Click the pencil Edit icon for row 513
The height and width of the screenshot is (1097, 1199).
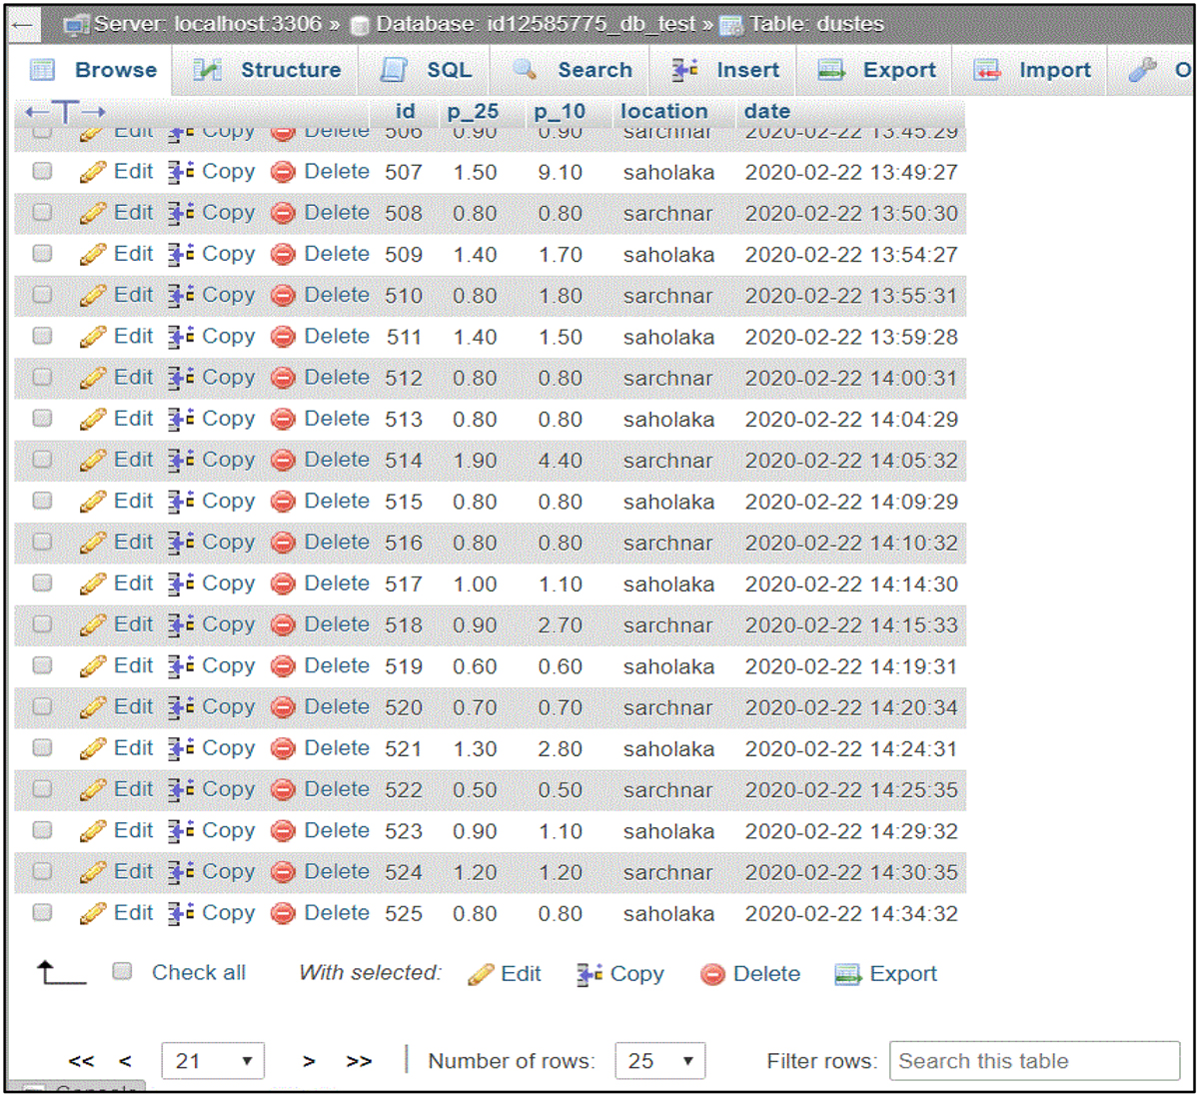click(93, 420)
